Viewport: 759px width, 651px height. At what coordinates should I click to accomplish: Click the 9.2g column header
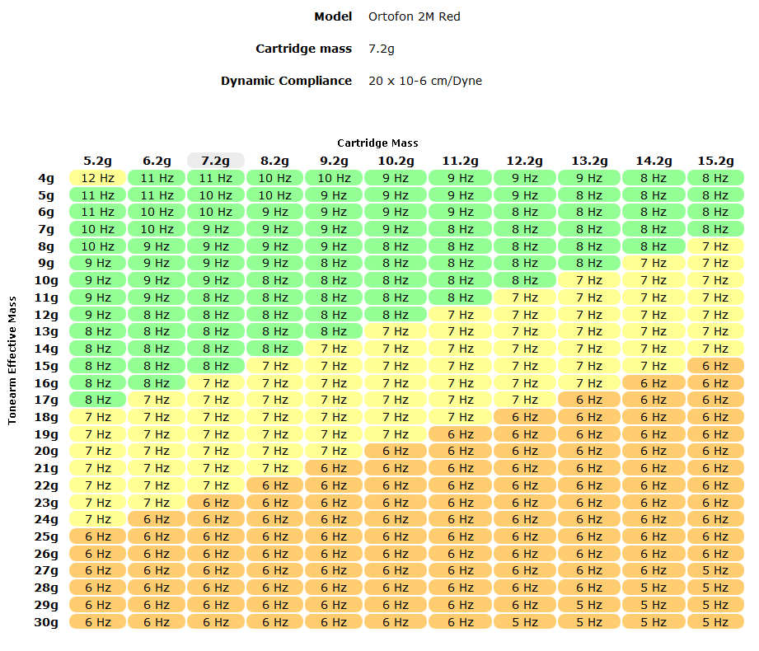coord(334,161)
